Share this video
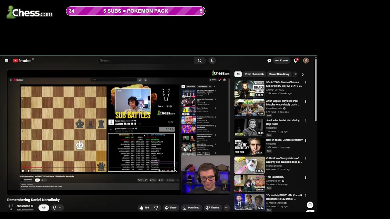Screen dimensions: 390x219 coord(170,208)
